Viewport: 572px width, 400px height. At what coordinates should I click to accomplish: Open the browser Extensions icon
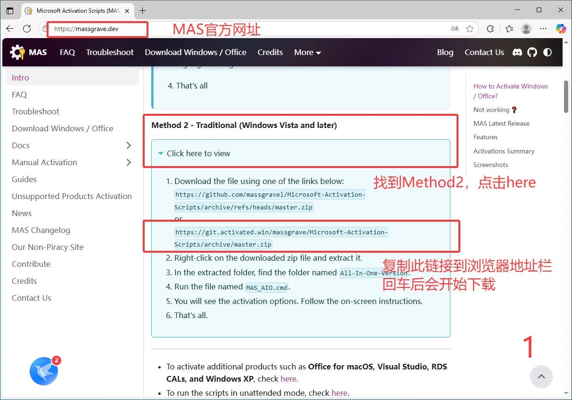pos(490,29)
